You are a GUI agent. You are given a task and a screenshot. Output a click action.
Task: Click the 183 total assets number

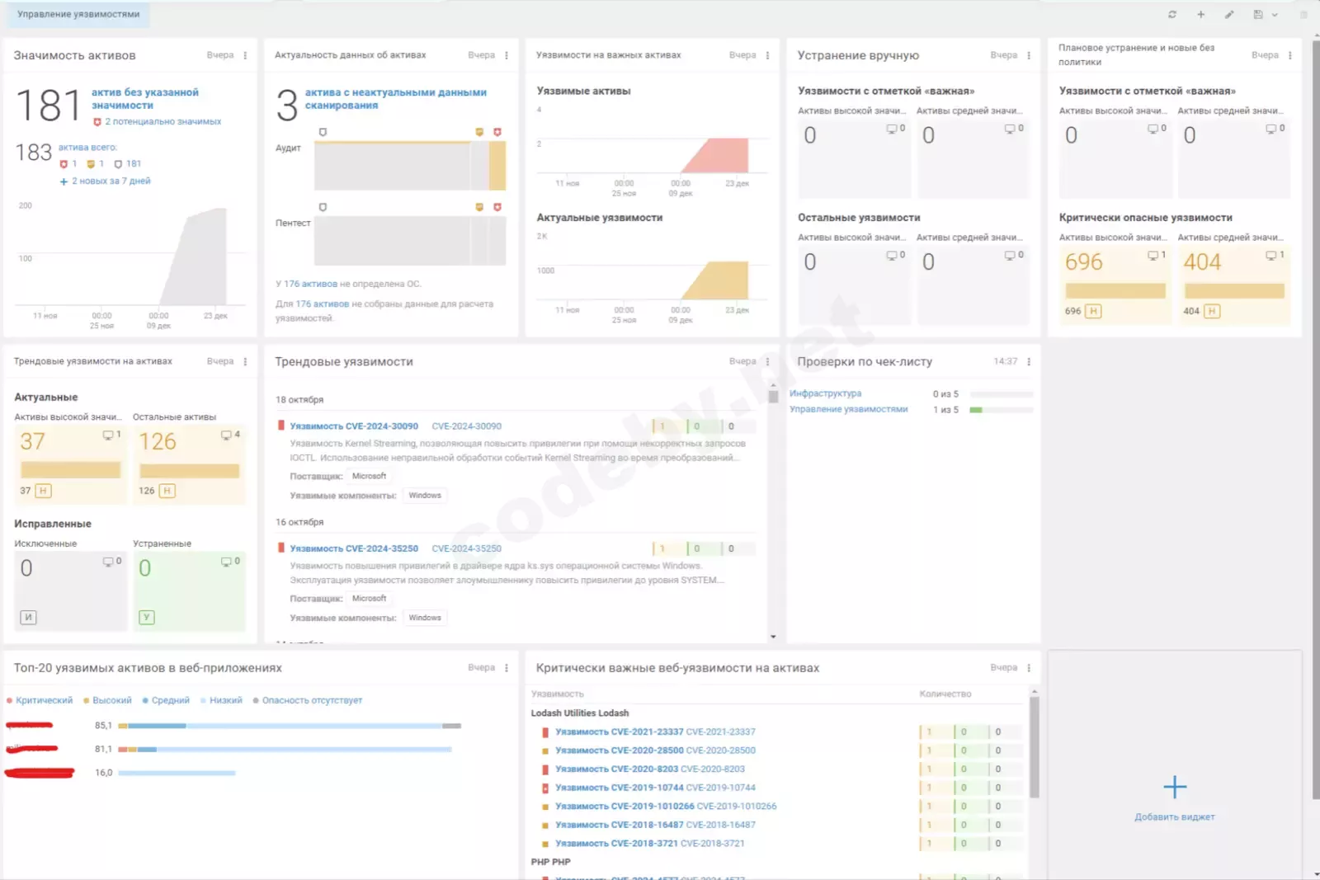34,153
